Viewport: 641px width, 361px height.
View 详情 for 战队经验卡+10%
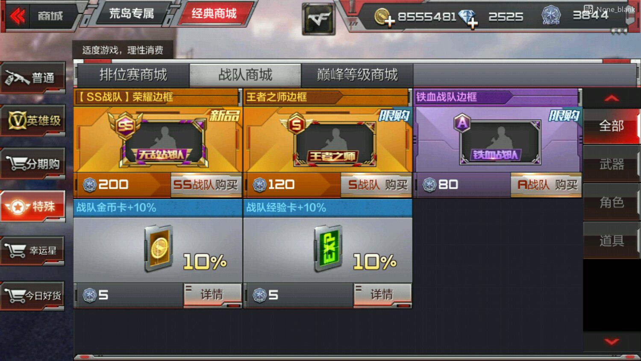click(382, 295)
